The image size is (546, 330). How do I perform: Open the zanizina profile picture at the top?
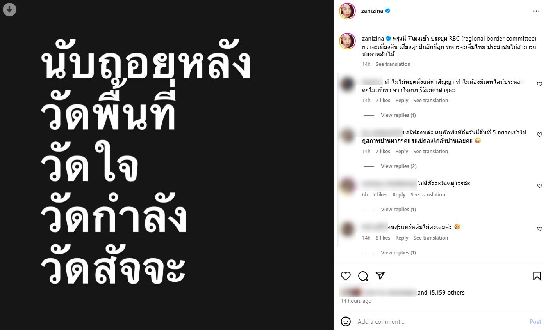pyautogui.click(x=347, y=11)
